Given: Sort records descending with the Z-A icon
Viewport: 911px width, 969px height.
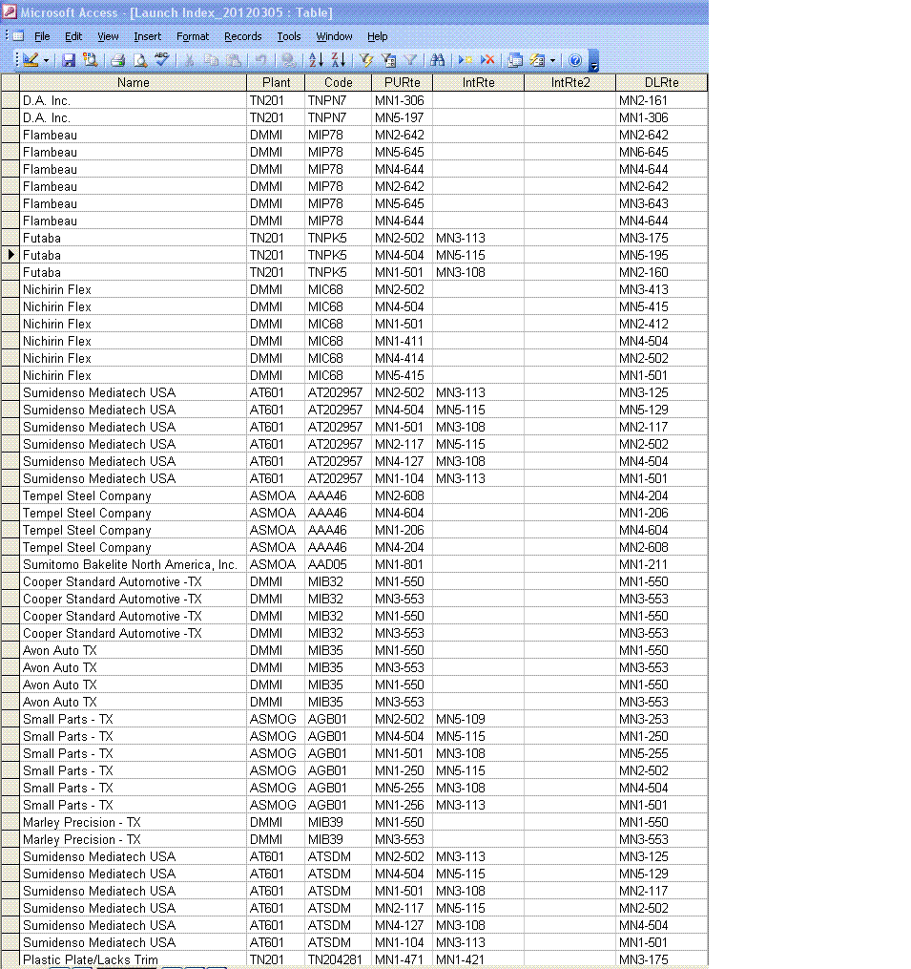Looking at the screenshot, I should [x=338, y=60].
